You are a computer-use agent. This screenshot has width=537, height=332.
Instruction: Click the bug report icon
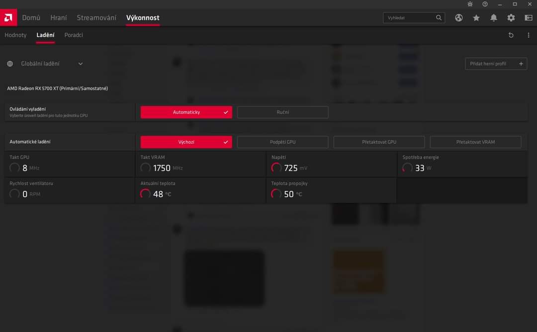(x=470, y=4)
